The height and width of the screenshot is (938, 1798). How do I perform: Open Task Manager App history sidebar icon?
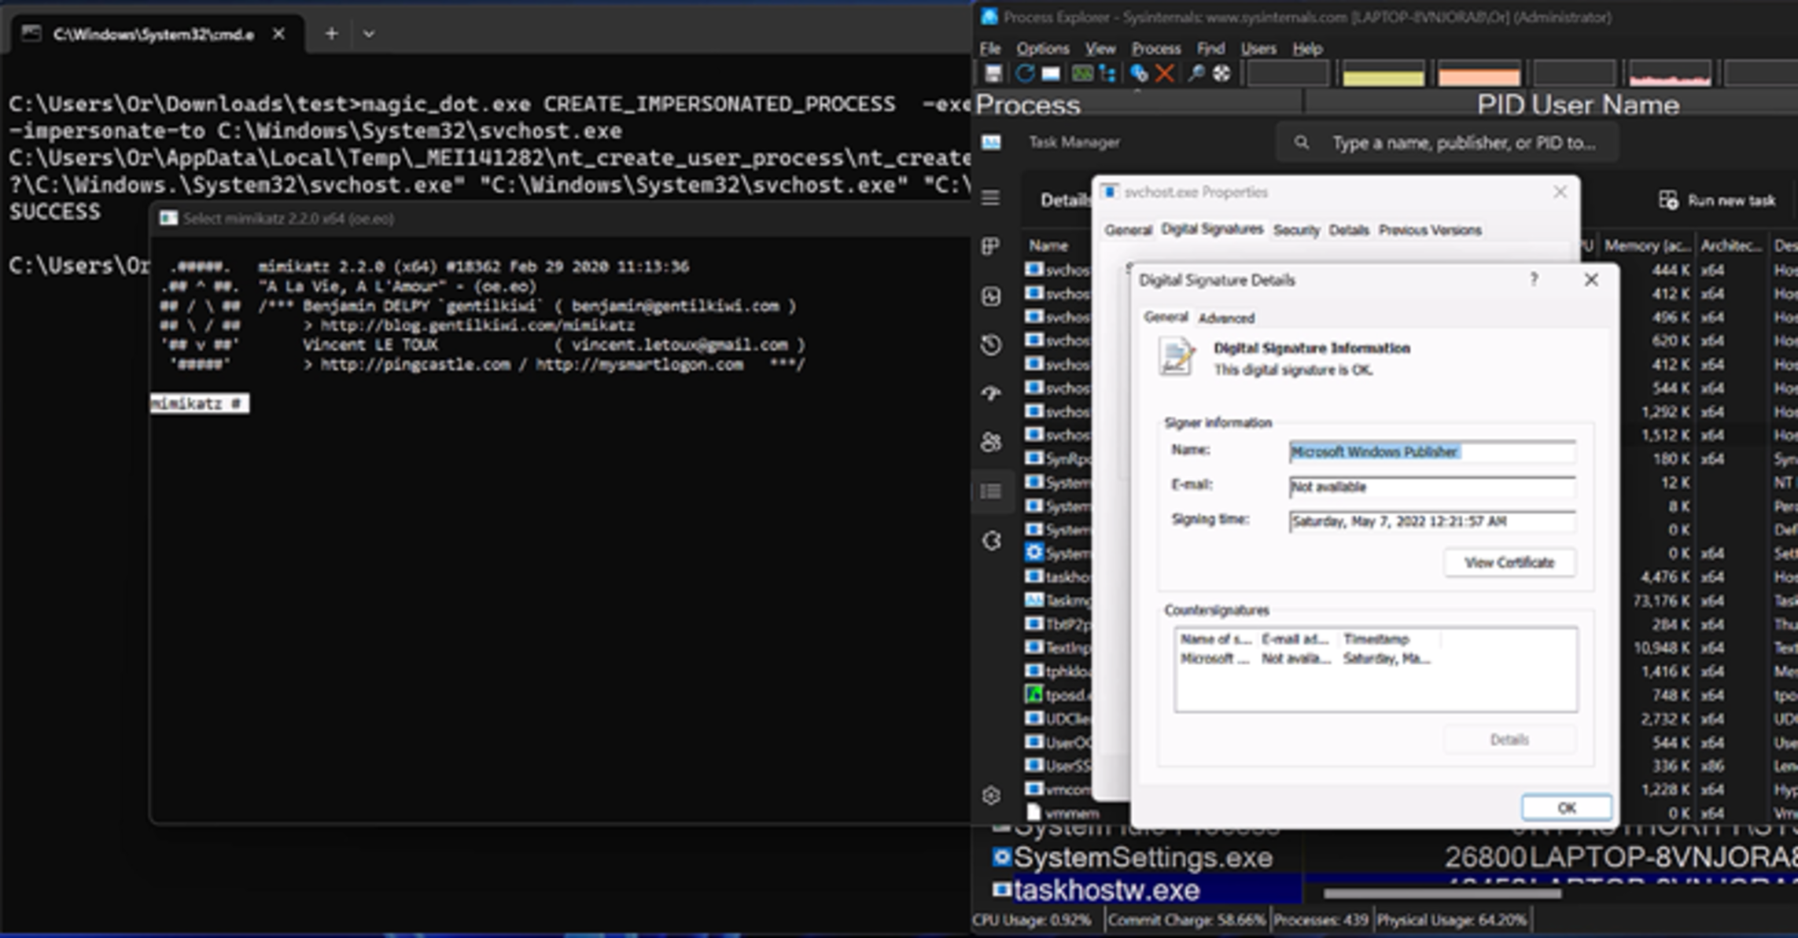991,344
